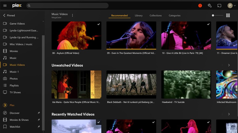Click the Photos camera icon

5,79
